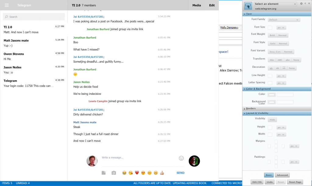Insert the grinning teeth emoji
Viewport: 312px width, 186px height.
click(156, 173)
